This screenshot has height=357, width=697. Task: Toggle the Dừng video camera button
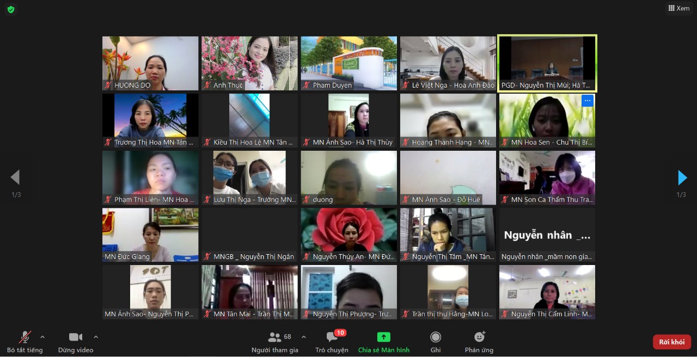76,337
